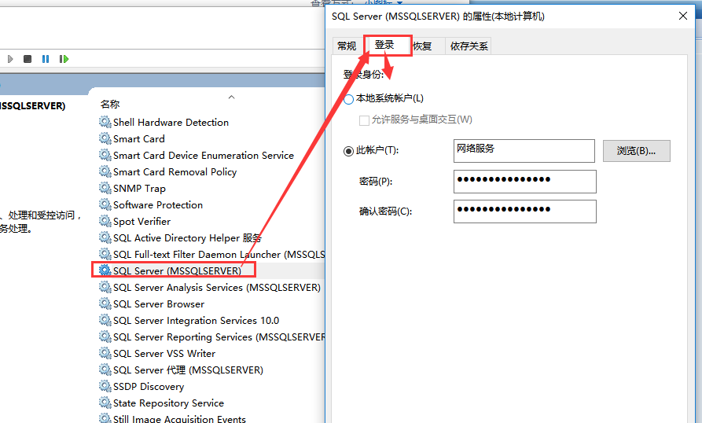
Task: Select SQL Server Integration Services 10.0 text
Action: (x=196, y=321)
